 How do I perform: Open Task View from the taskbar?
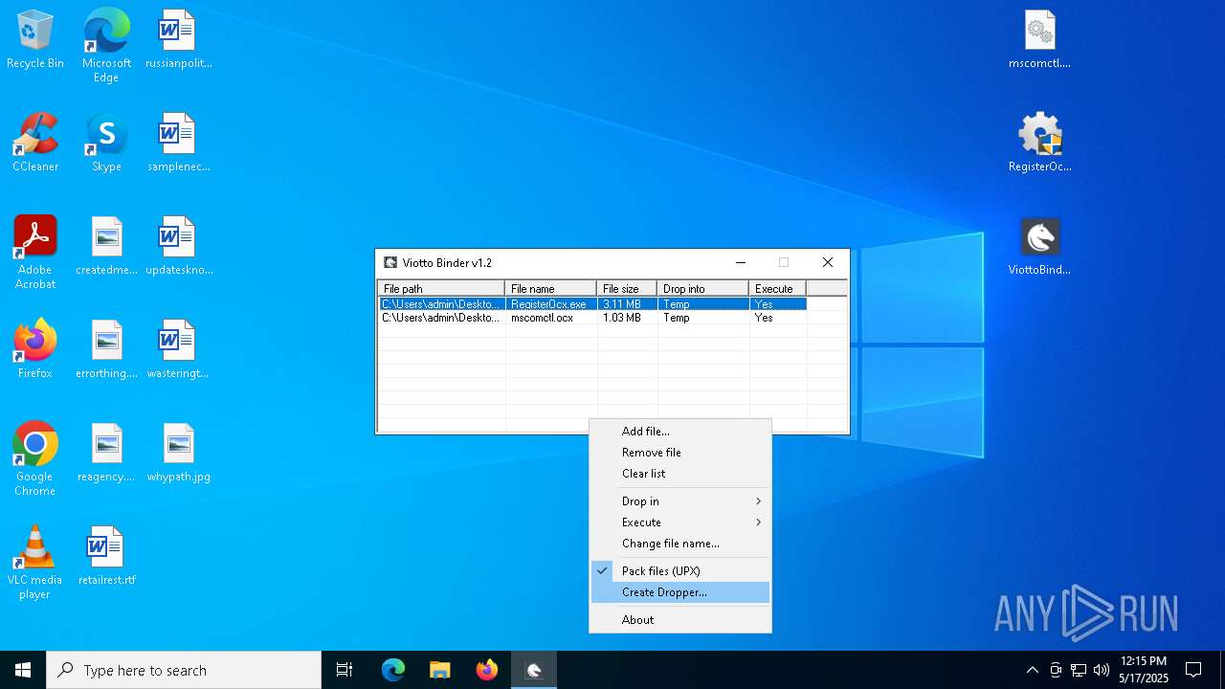tap(345, 670)
